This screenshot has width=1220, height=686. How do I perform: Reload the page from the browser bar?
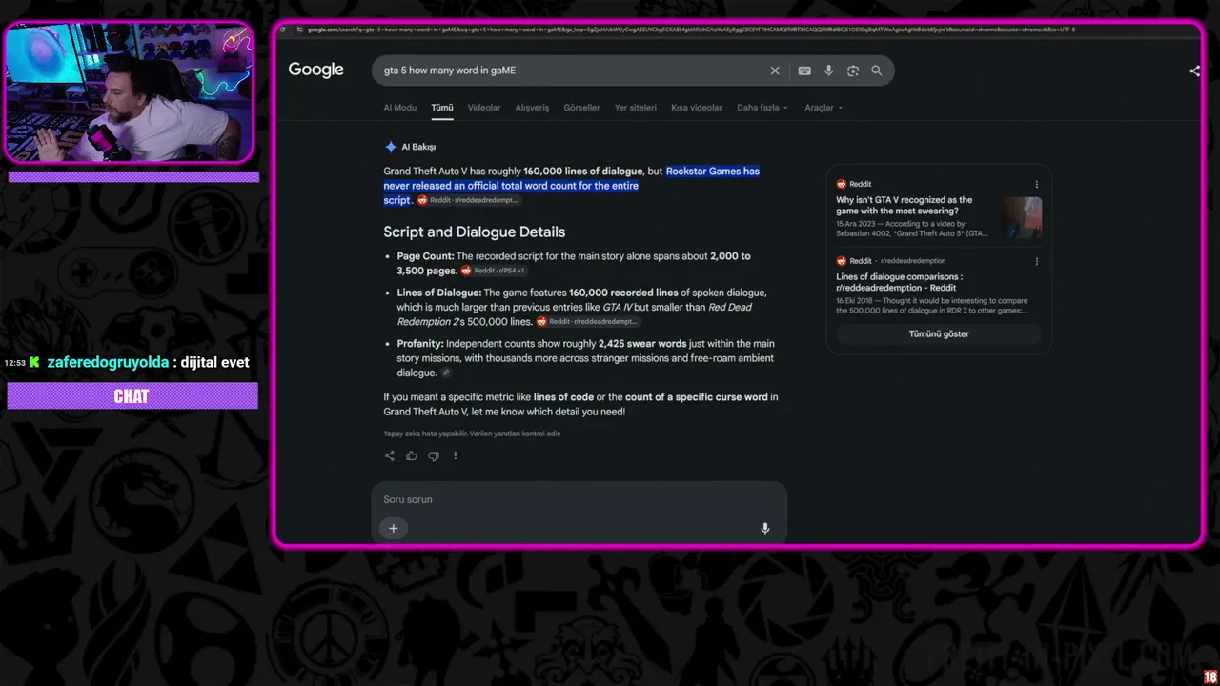pyautogui.click(x=282, y=30)
